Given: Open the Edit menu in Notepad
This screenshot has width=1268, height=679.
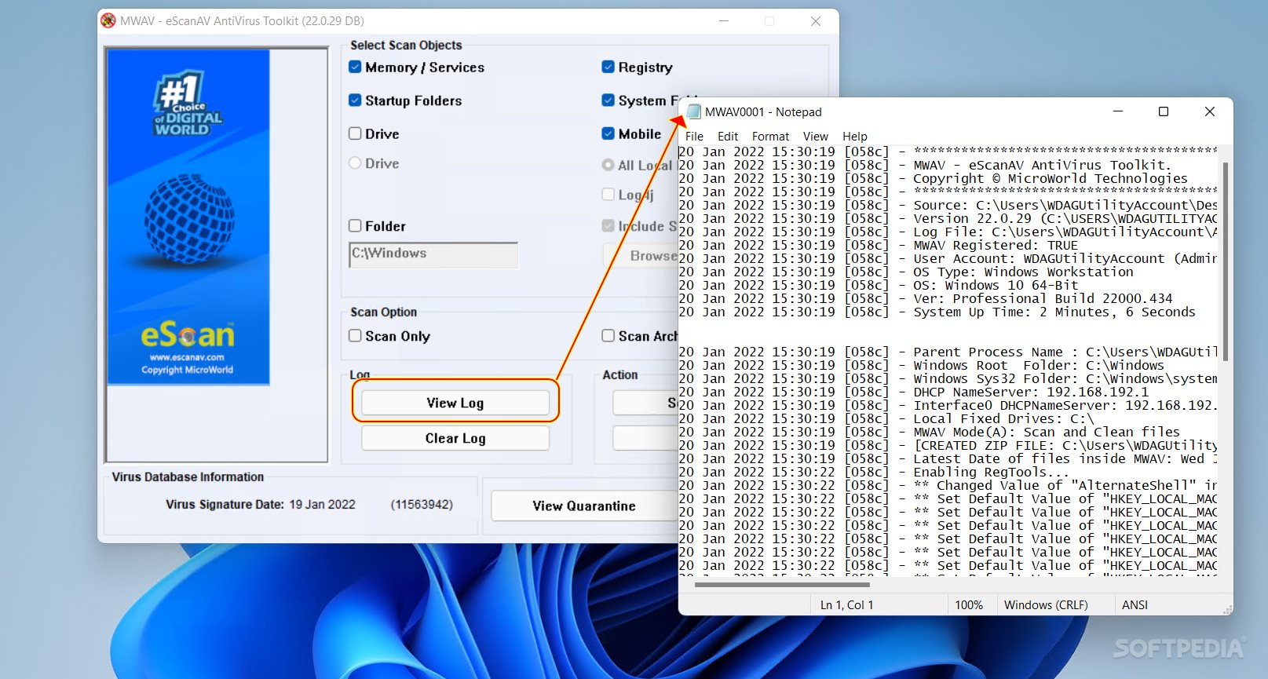Looking at the screenshot, I should click(728, 136).
